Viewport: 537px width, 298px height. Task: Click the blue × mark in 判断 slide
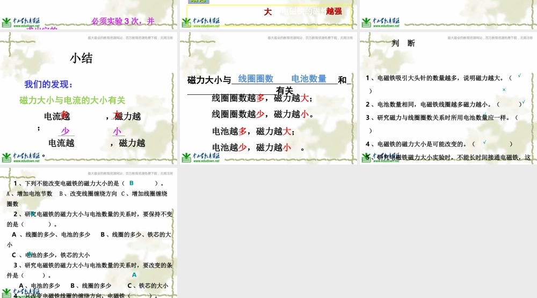[504, 90]
